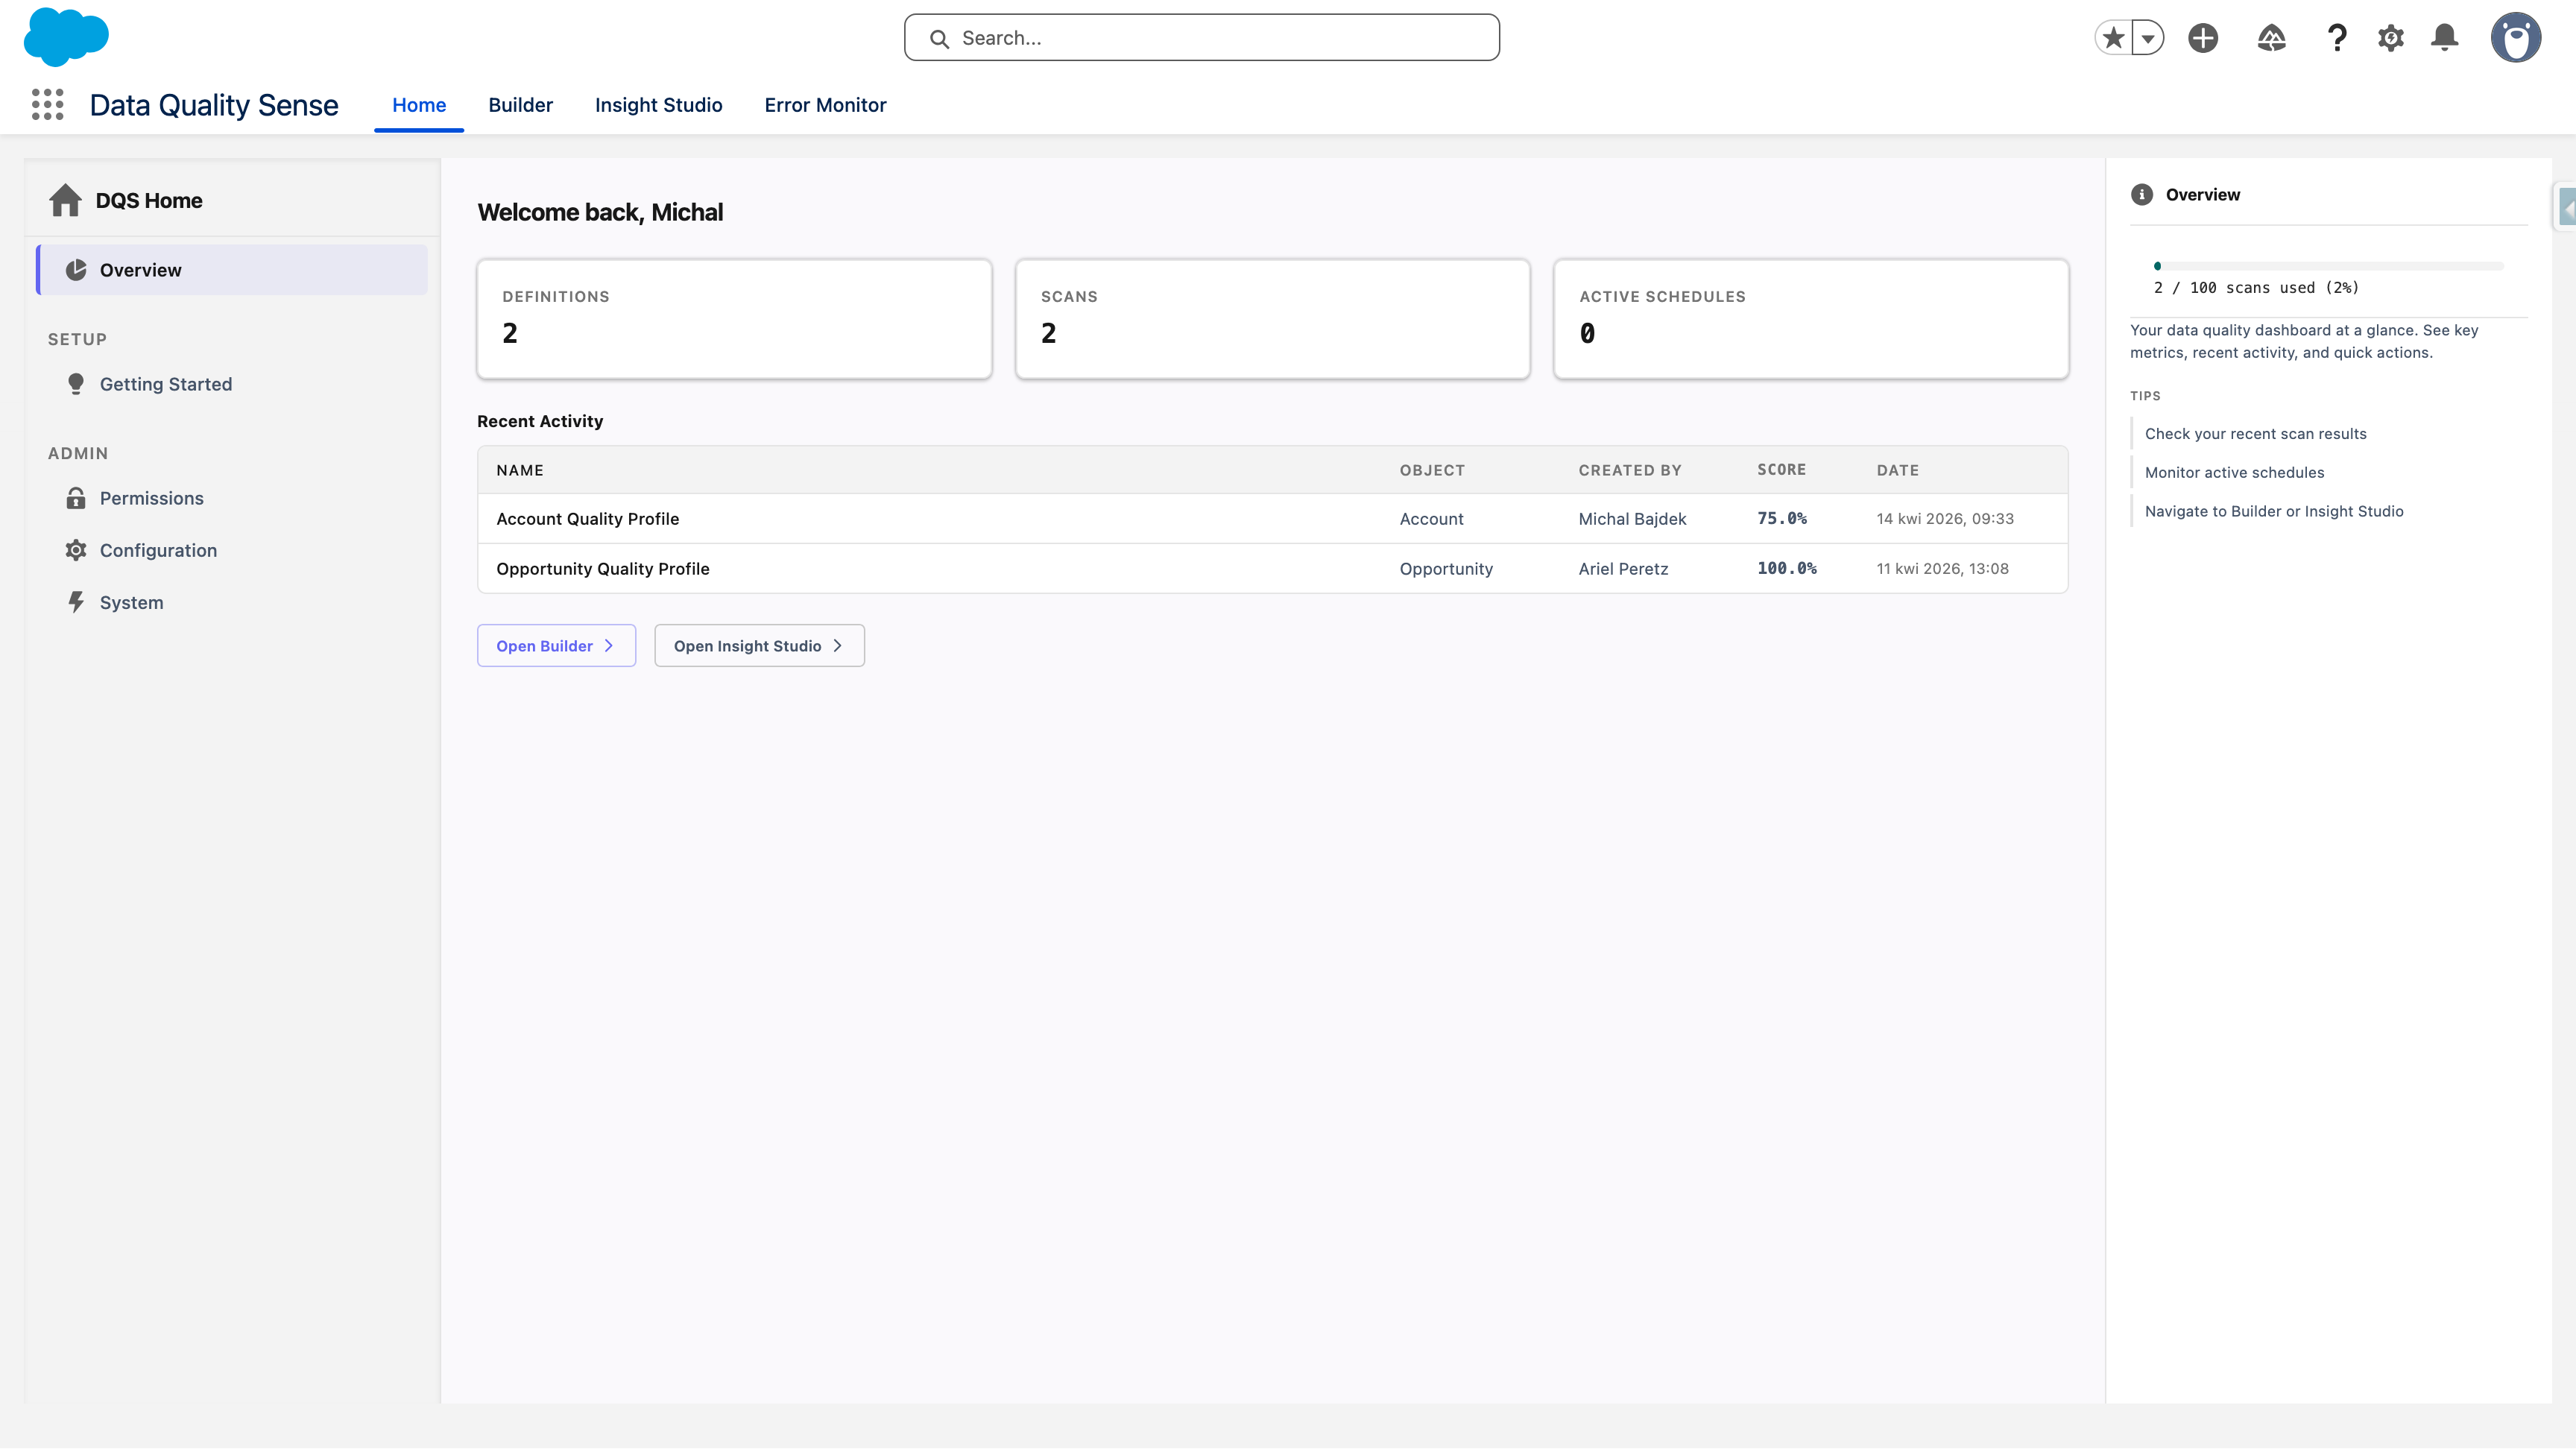
Task: Click the 75.0% score value
Action: [1782, 519]
